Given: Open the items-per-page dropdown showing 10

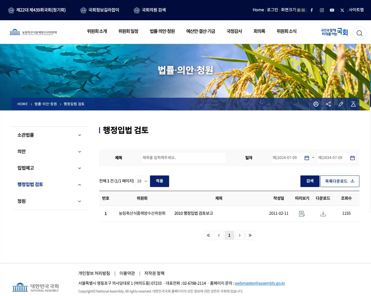Looking at the screenshot, I should coord(142,181).
